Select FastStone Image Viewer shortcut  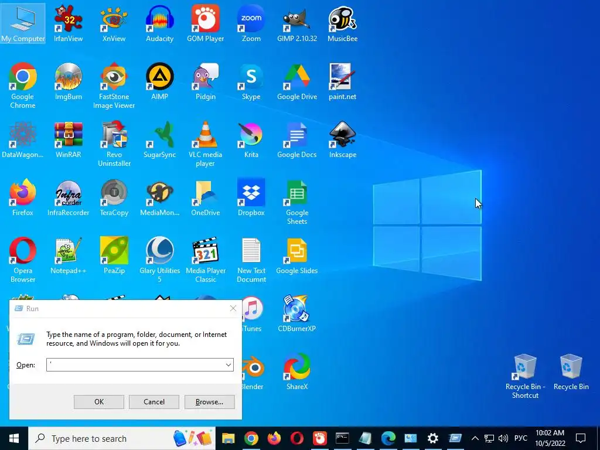(114, 85)
